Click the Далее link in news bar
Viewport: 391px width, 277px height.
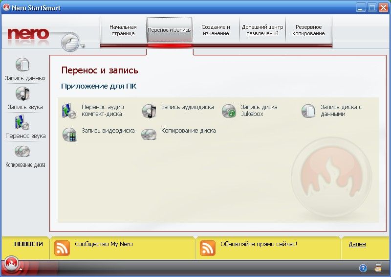pos(357,244)
